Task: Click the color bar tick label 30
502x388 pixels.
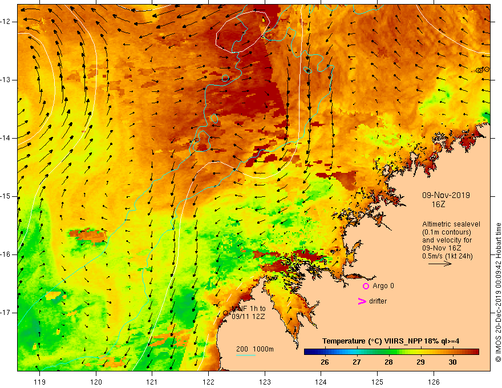Action: tap(452, 362)
